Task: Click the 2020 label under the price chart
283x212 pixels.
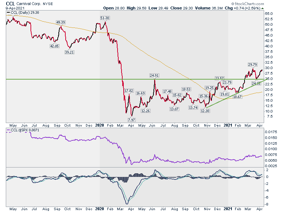Action: tap(100, 125)
